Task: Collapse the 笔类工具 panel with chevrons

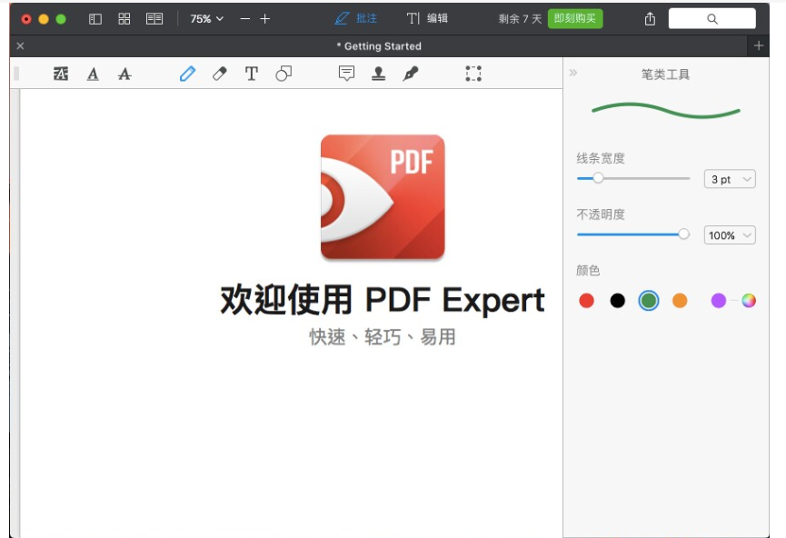Action: point(573,73)
